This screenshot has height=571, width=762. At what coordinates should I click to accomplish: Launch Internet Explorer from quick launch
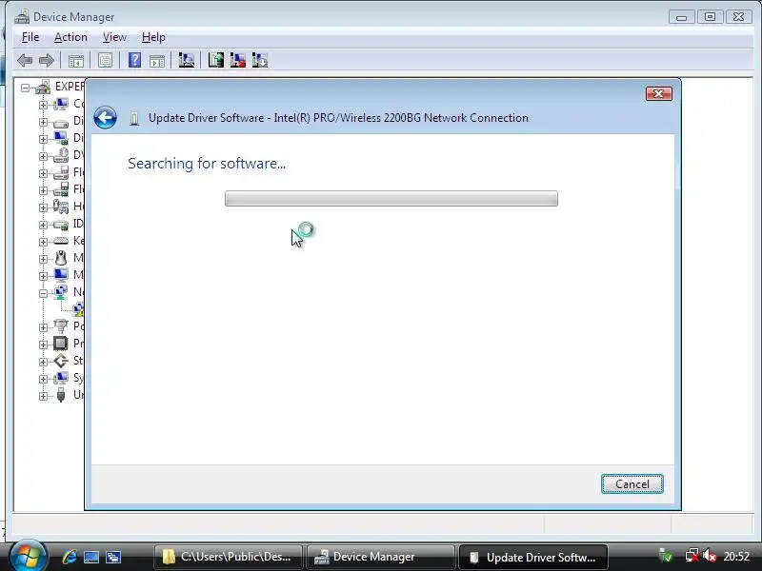[70, 557]
